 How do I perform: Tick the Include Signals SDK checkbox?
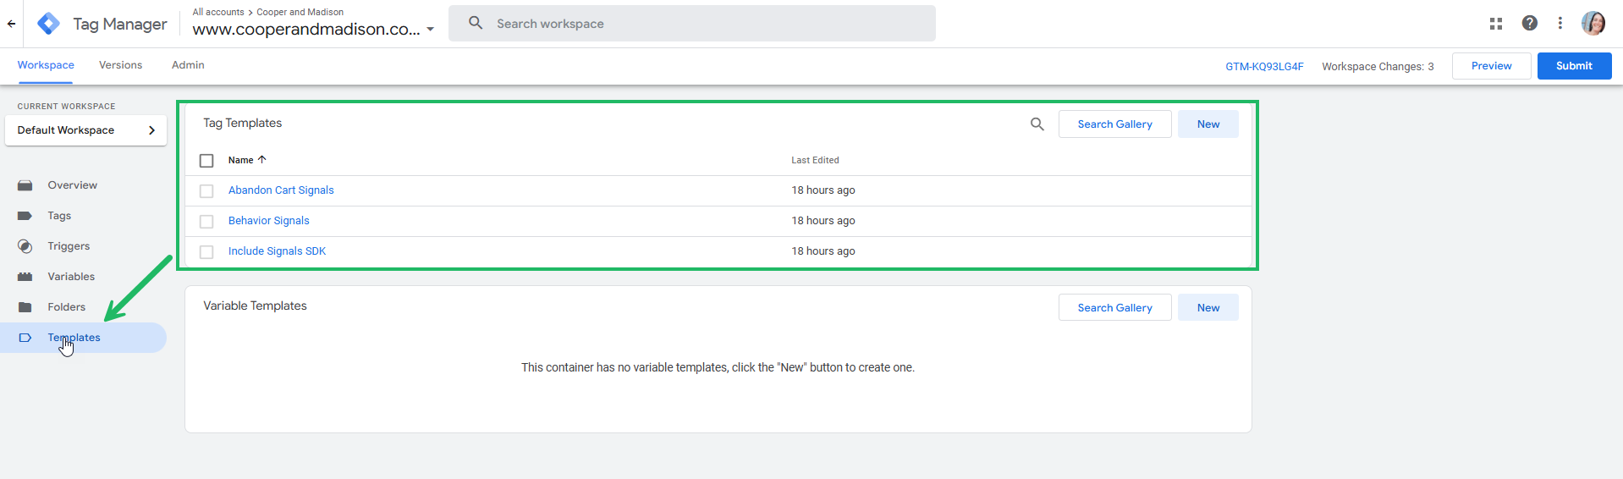206,252
